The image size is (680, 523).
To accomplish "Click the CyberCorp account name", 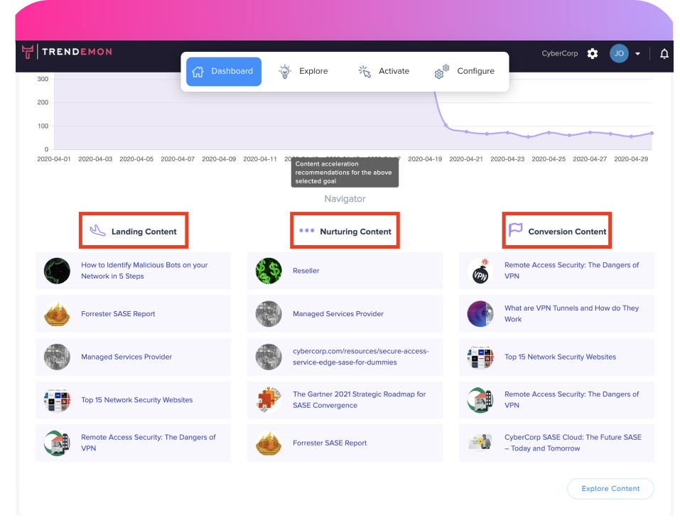I will [559, 53].
